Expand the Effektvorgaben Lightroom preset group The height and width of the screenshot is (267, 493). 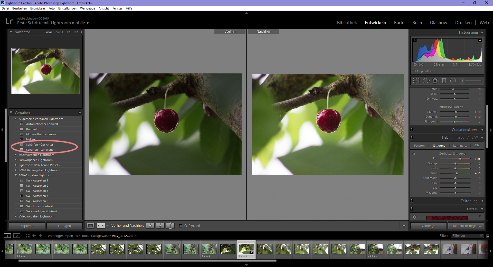pyautogui.click(x=16, y=155)
